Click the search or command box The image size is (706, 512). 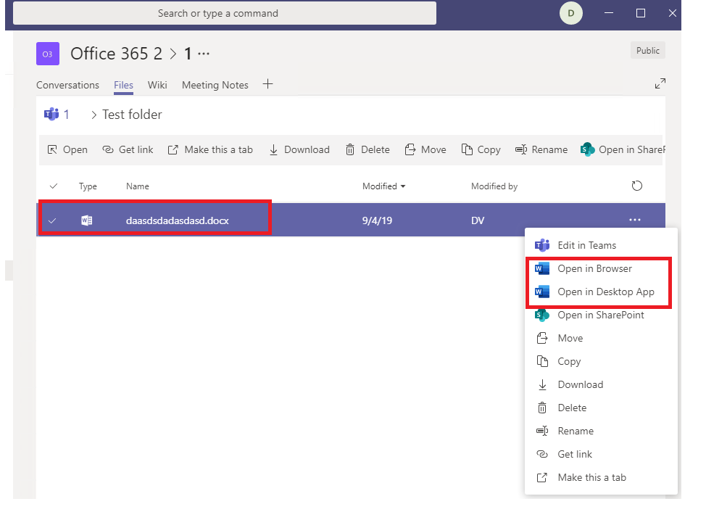point(225,13)
